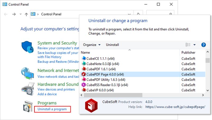Click the CubeRSS Reader purple icon
This screenshot has width=212, height=120.
pos(84,85)
